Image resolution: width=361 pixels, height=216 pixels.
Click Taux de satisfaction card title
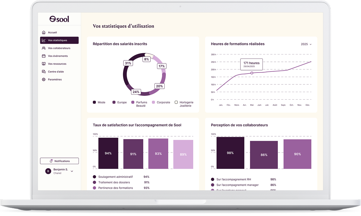click(137, 125)
